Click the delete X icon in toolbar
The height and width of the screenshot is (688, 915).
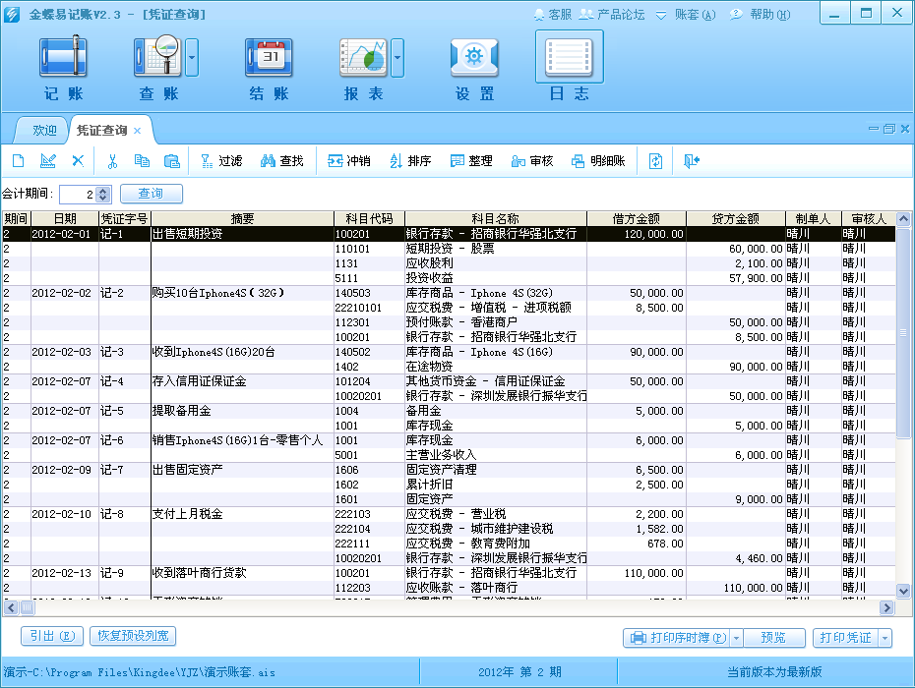pos(78,161)
